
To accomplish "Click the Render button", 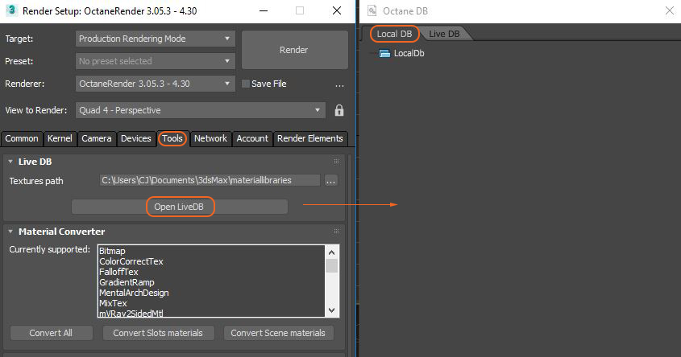I will click(294, 50).
